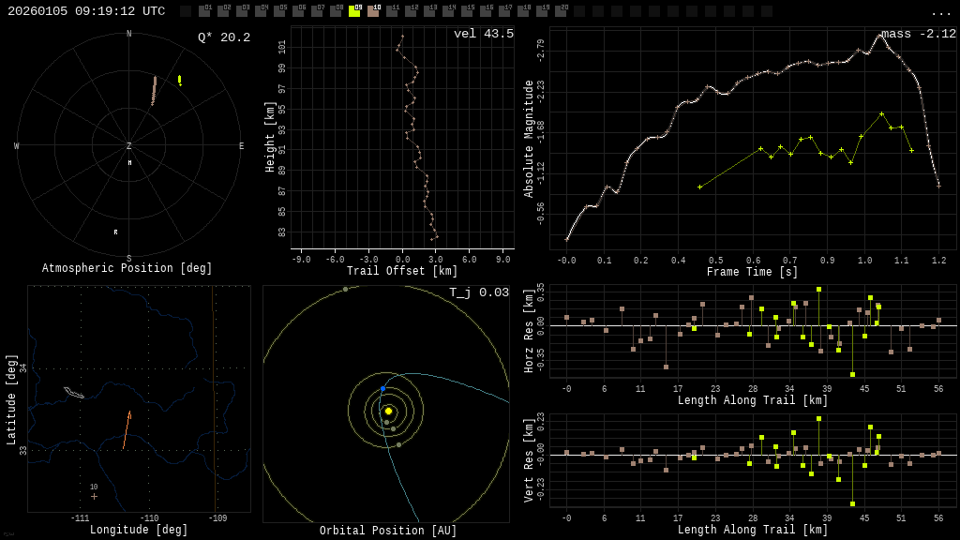The height and width of the screenshot is (540, 960).
Task: Click the station 10 cross marker on map
Action: pyautogui.click(x=94, y=496)
